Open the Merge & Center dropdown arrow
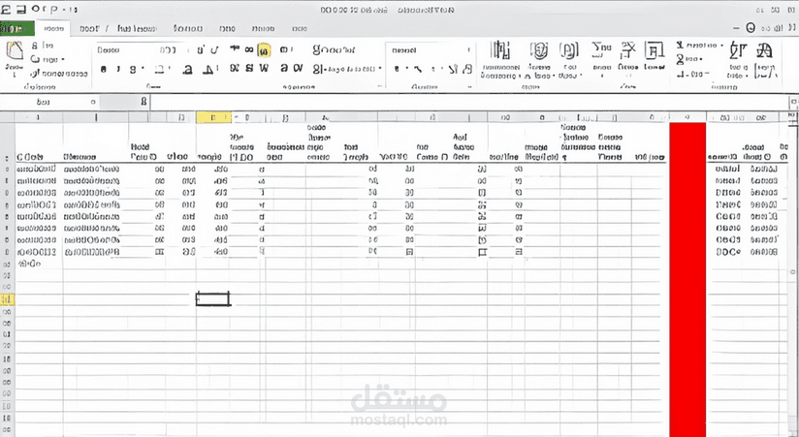The height and width of the screenshot is (437, 799). pos(380,68)
